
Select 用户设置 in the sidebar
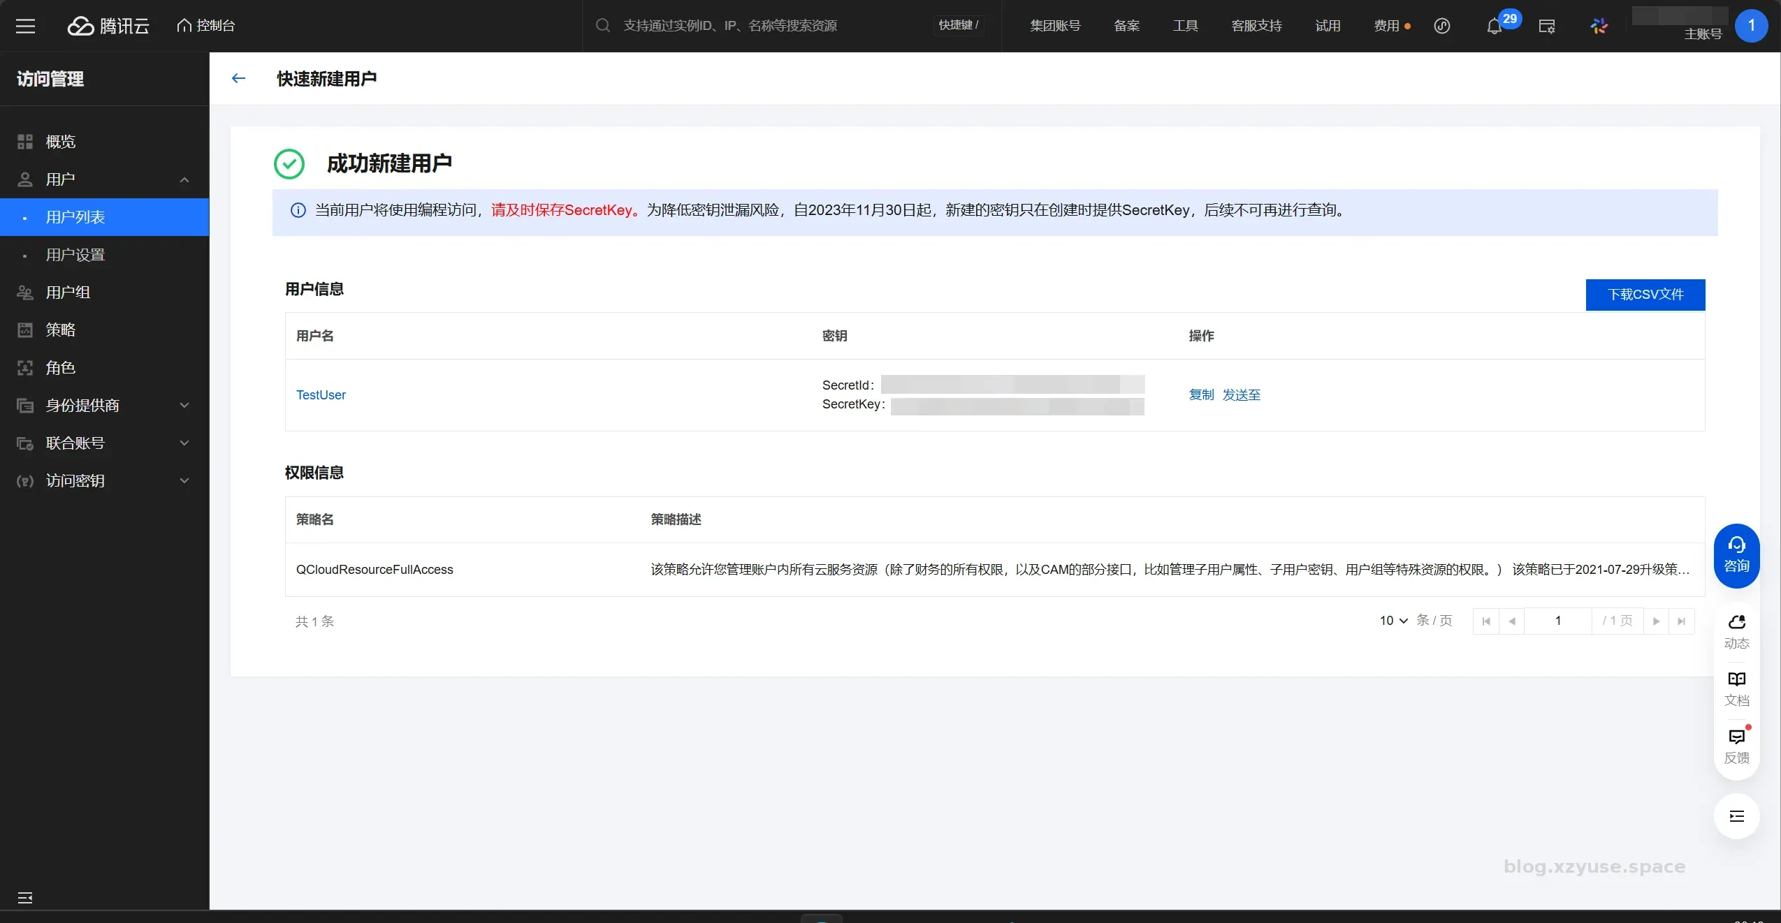click(75, 255)
